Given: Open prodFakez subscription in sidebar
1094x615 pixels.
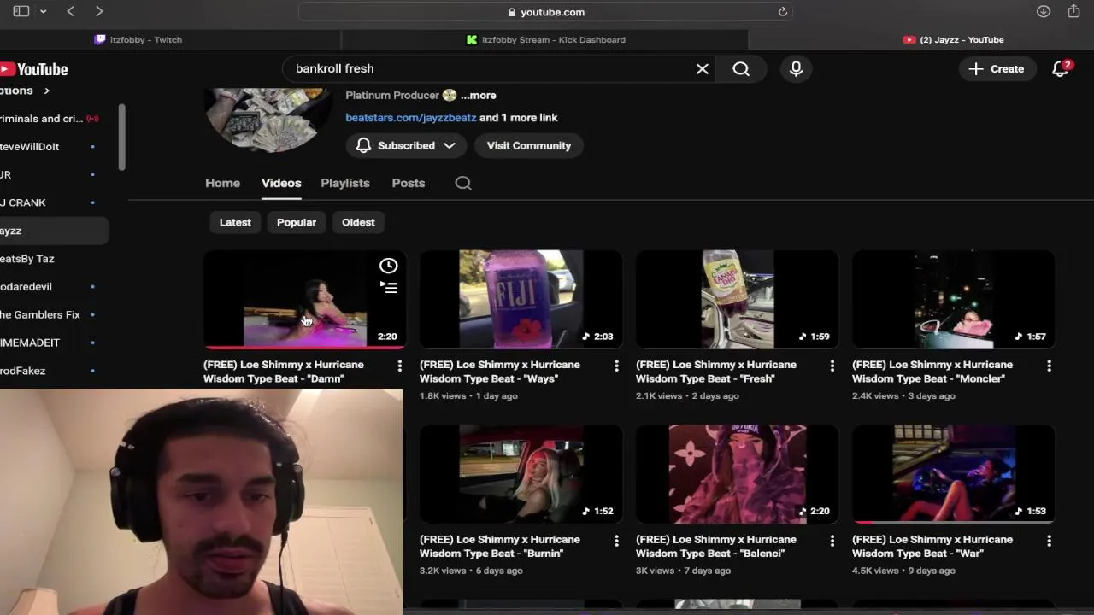Looking at the screenshot, I should (x=50, y=371).
